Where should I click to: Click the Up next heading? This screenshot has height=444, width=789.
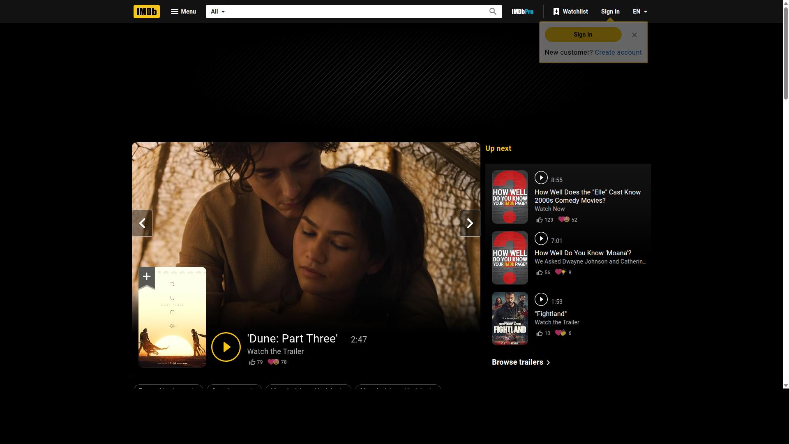(498, 148)
